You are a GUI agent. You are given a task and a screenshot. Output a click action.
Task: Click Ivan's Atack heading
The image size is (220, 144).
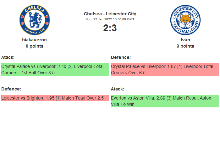[118, 89]
